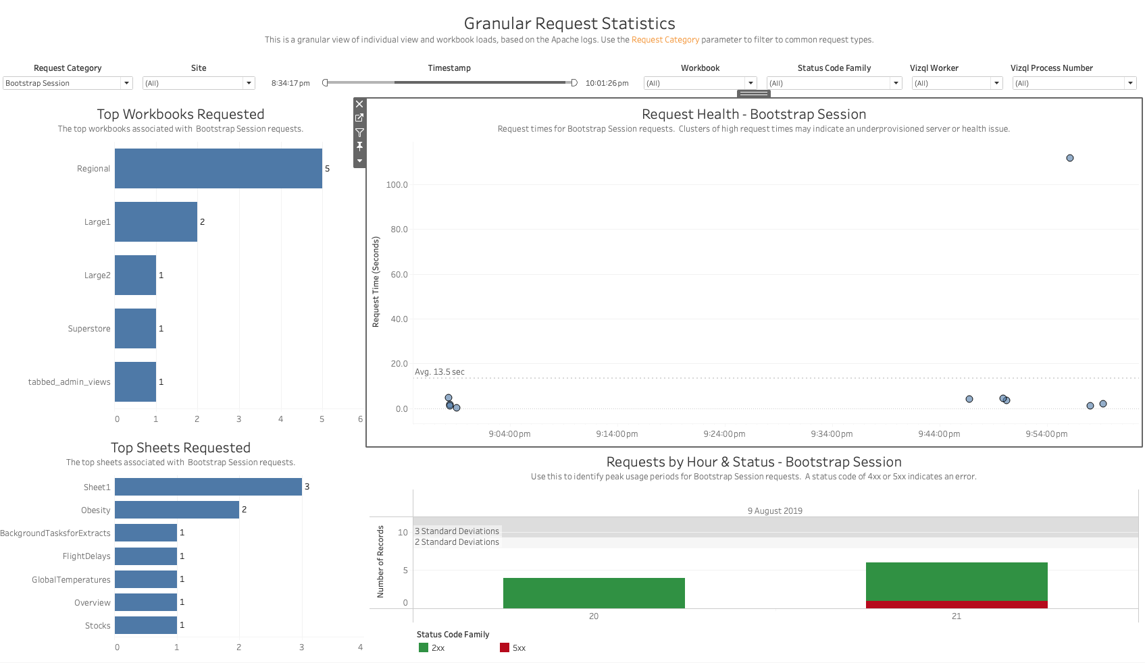Remove the Request Health sheet from dashboard
The image size is (1145, 663).
pyautogui.click(x=359, y=104)
